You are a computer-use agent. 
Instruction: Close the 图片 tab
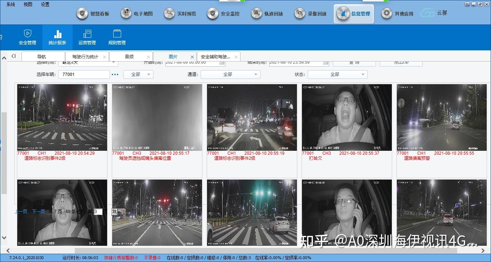(192, 57)
